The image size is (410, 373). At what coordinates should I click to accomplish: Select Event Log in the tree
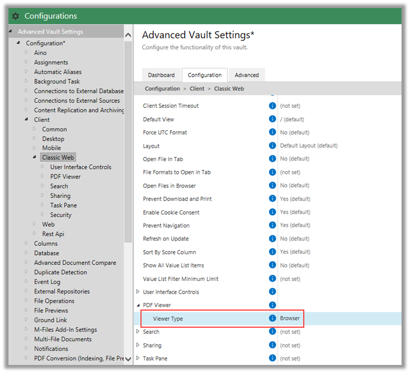47,282
